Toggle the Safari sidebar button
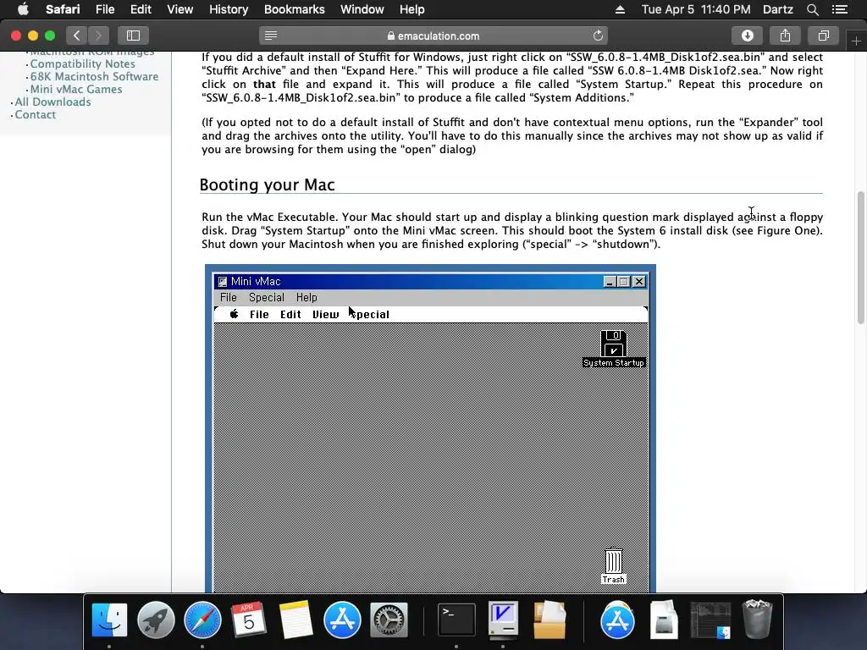The width and height of the screenshot is (867, 650). click(x=133, y=36)
